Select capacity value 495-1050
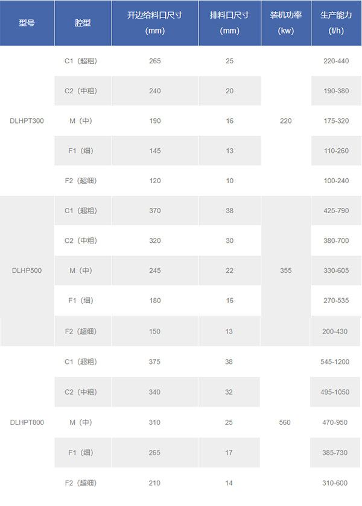 point(335,392)
